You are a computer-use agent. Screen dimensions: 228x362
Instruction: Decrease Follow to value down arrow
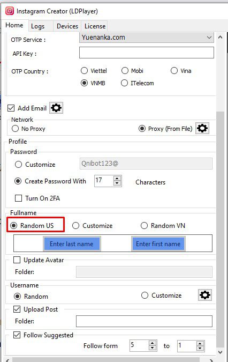click(x=200, y=348)
